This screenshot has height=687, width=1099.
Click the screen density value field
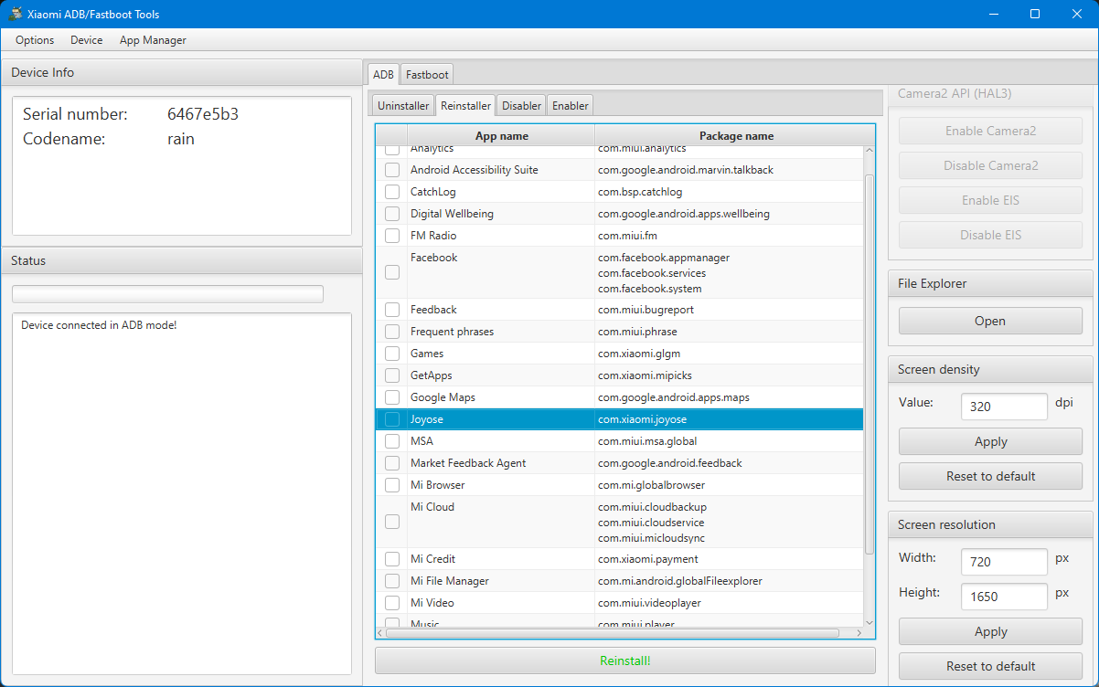(x=1004, y=407)
